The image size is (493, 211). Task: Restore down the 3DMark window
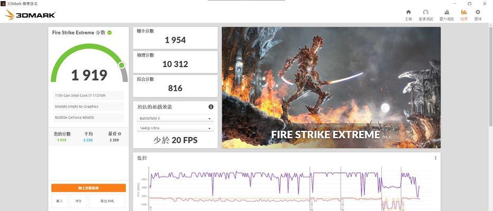pyautogui.click(x=469, y=4)
